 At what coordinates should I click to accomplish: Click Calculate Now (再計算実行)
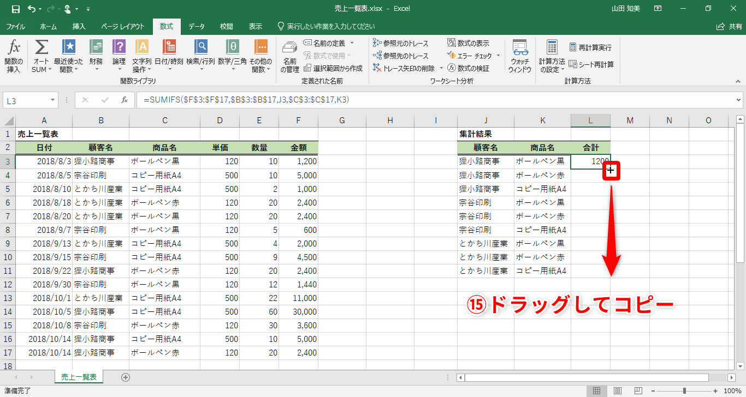[x=590, y=47]
